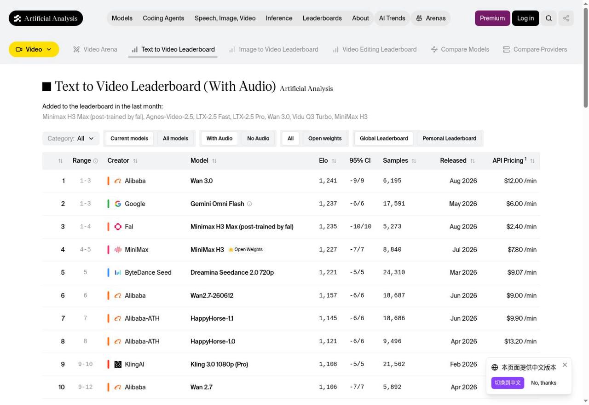
Task: Click the Range column info icon
Action: [96, 161]
